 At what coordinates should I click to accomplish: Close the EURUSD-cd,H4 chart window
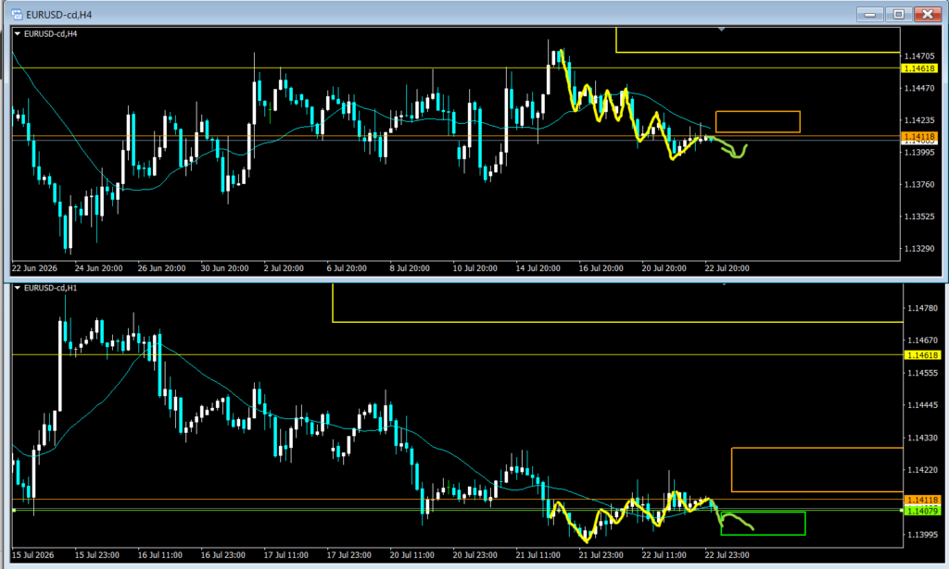[927, 14]
